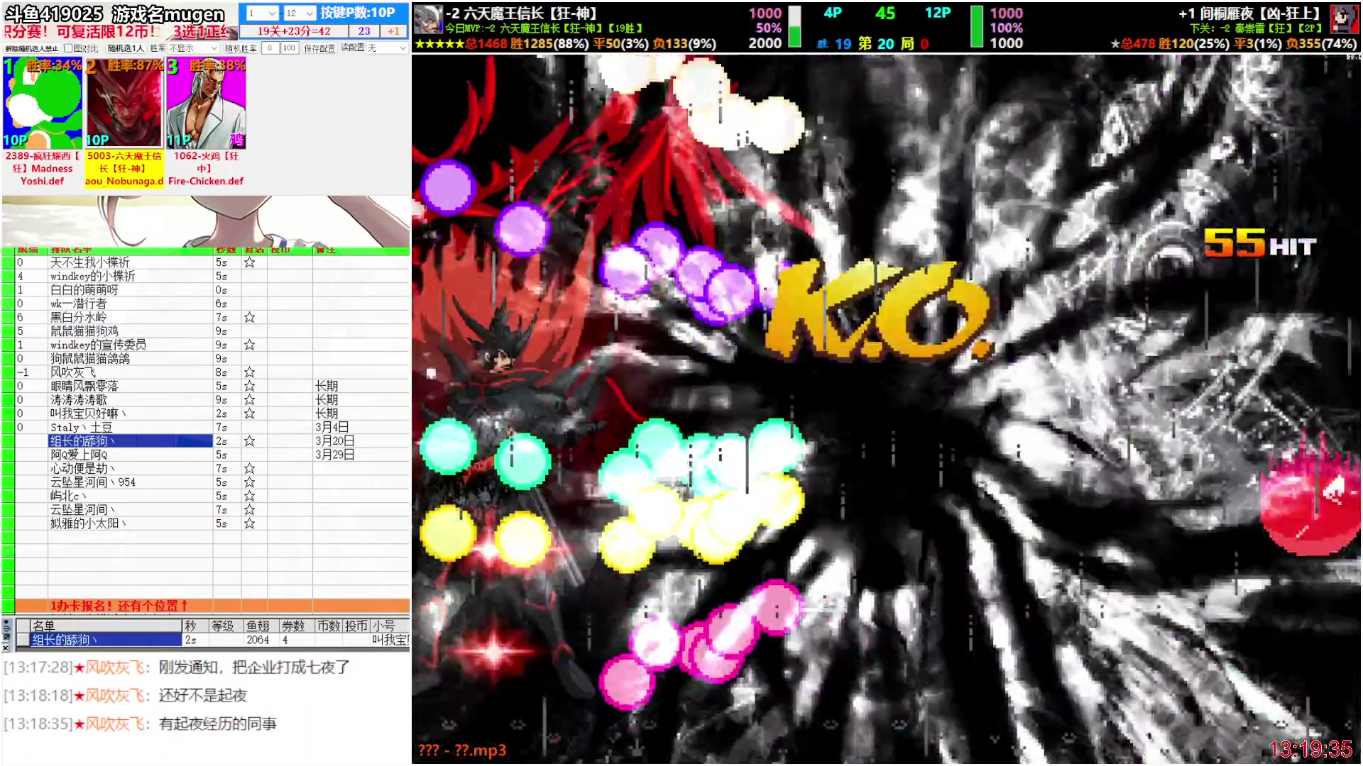
Task: Click the 间桐雁夜 portrait in top HUD
Action: [1344, 19]
